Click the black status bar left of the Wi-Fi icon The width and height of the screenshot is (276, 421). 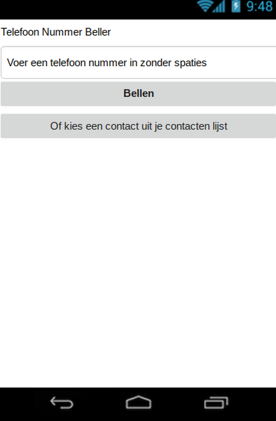[x=98, y=9]
